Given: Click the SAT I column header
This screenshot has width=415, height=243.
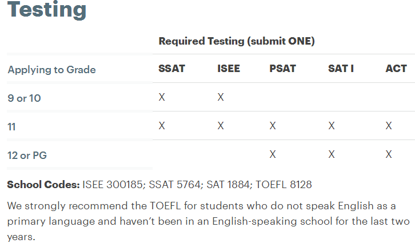Looking at the screenshot, I should (x=341, y=69).
